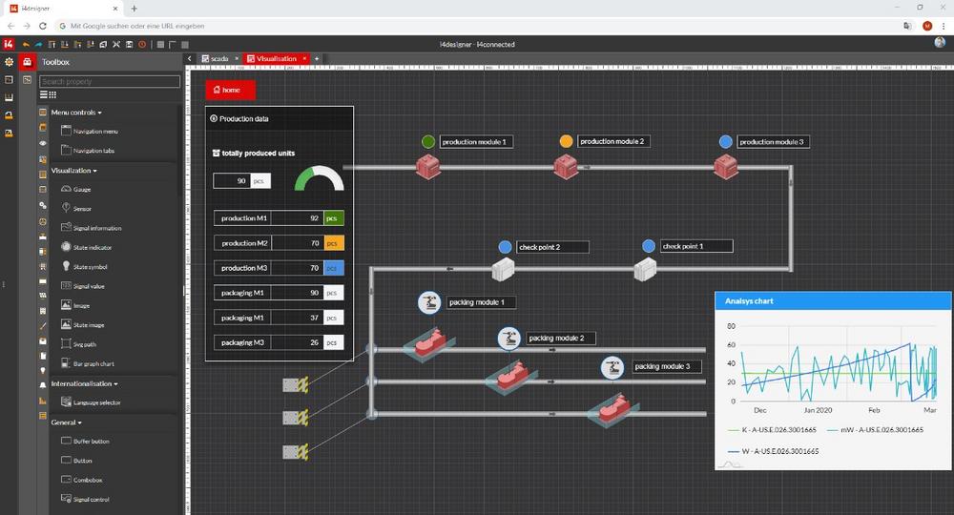
Task: Switch the toolbox to grid view
Action: pos(52,94)
